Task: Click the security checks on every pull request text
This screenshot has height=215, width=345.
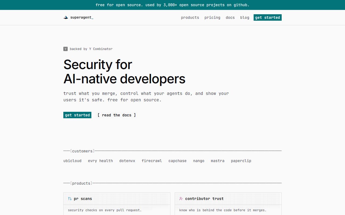Action: point(105,210)
